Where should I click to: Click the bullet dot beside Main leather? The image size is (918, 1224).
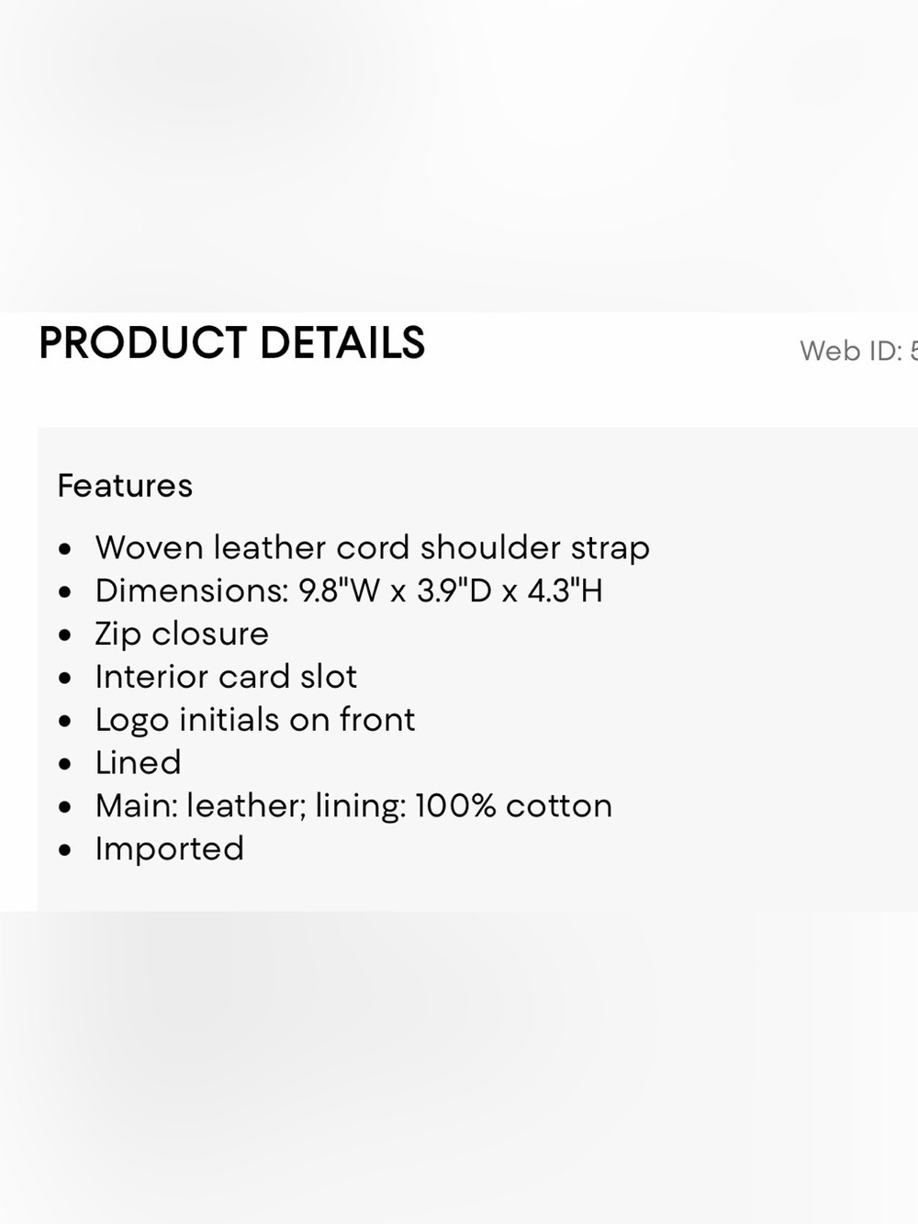(x=64, y=809)
